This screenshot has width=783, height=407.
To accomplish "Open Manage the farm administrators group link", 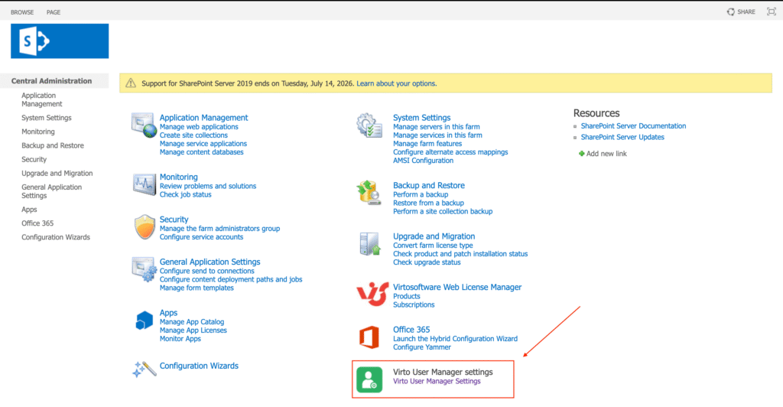I will tap(219, 229).
